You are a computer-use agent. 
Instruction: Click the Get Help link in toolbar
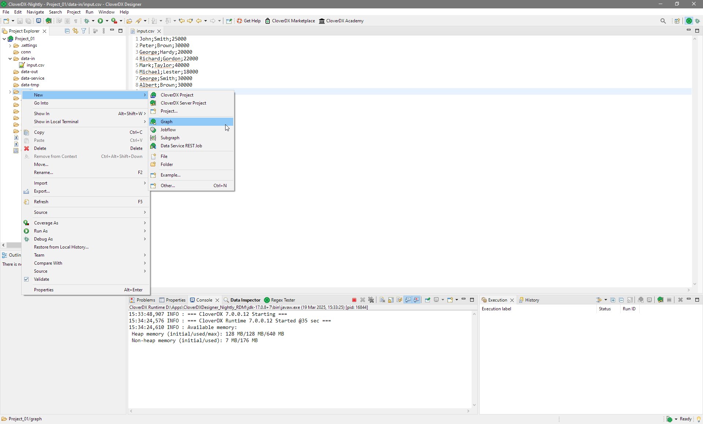[x=249, y=21]
